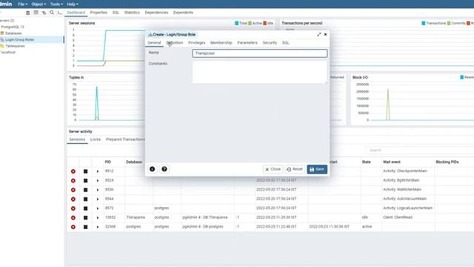Screen dimensions: 474x267
Task: Select Login/Group Roles tree node
Action: (x=19, y=39)
